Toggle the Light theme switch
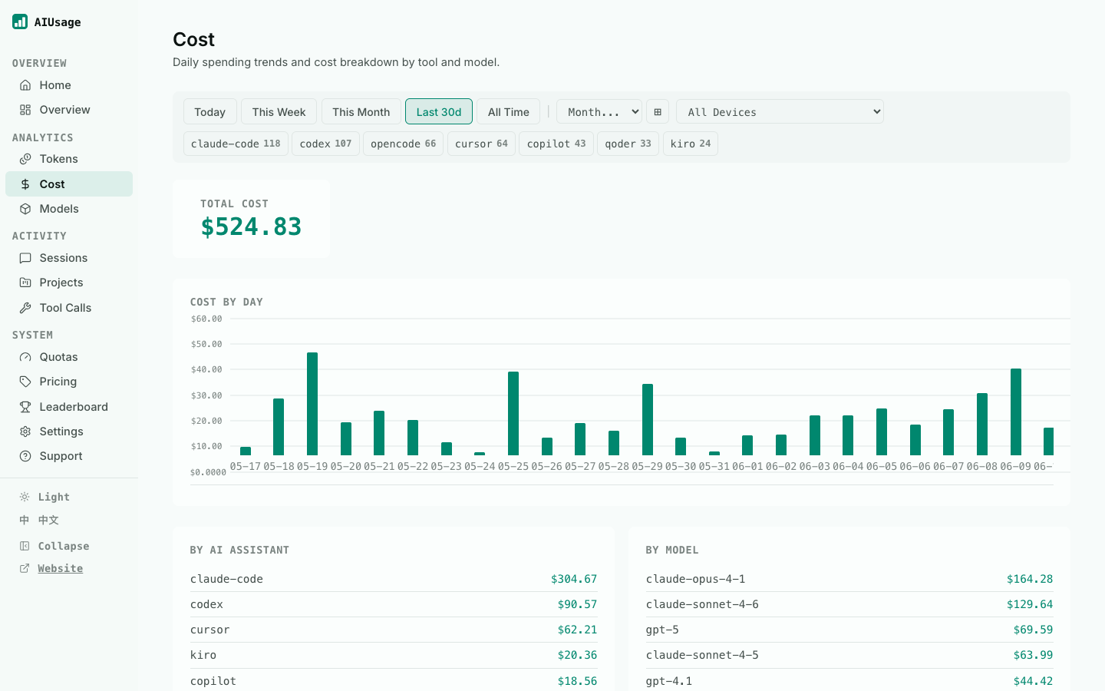Image resolution: width=1105 pixels, height=691 pixels. pyautogui.click(x=45, y=497)
